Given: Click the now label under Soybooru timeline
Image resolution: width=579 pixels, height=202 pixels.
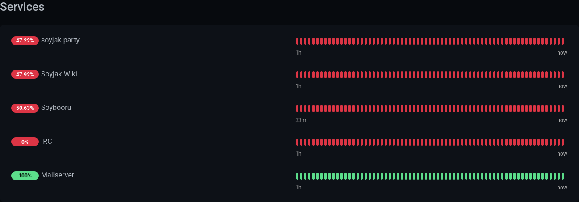Looking at the screenshot, I should click(562, 120).
